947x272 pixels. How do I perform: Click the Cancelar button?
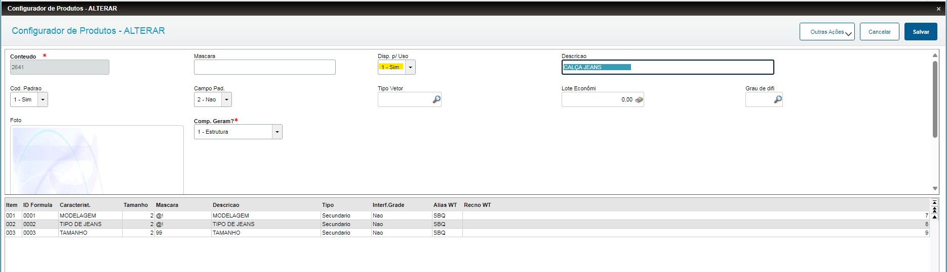point(880,32)
